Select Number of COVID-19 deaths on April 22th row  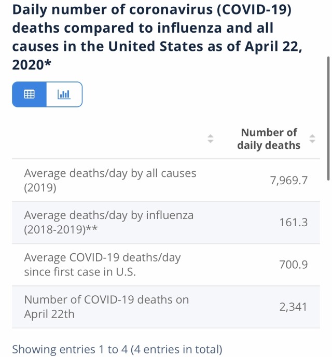point(166,307)
